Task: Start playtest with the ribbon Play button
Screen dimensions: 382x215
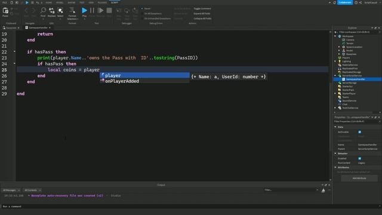Action: pos(84,11)
